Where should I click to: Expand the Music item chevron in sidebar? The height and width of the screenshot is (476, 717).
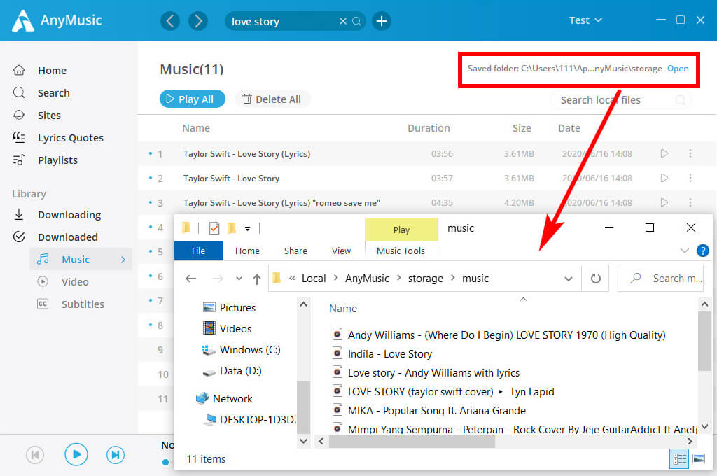123,259
